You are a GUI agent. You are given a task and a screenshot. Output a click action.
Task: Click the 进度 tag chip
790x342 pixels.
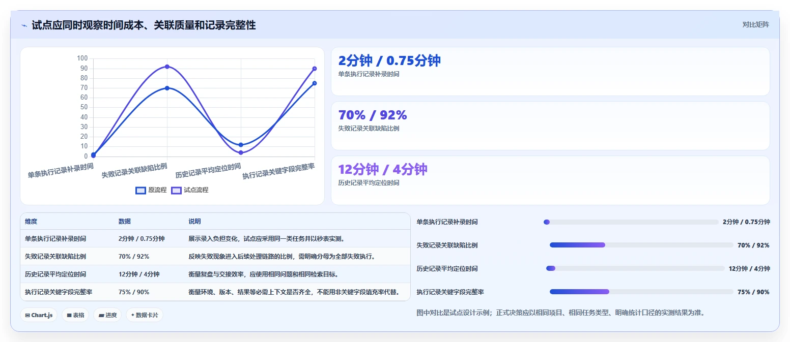click(x=107, y=315)
